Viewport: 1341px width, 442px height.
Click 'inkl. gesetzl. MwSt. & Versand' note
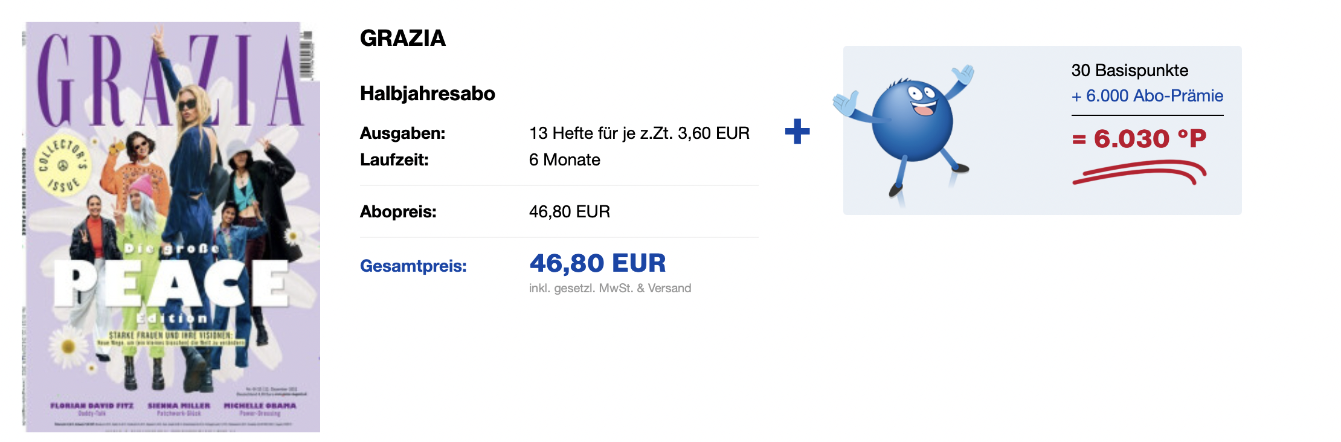point(609,289)
